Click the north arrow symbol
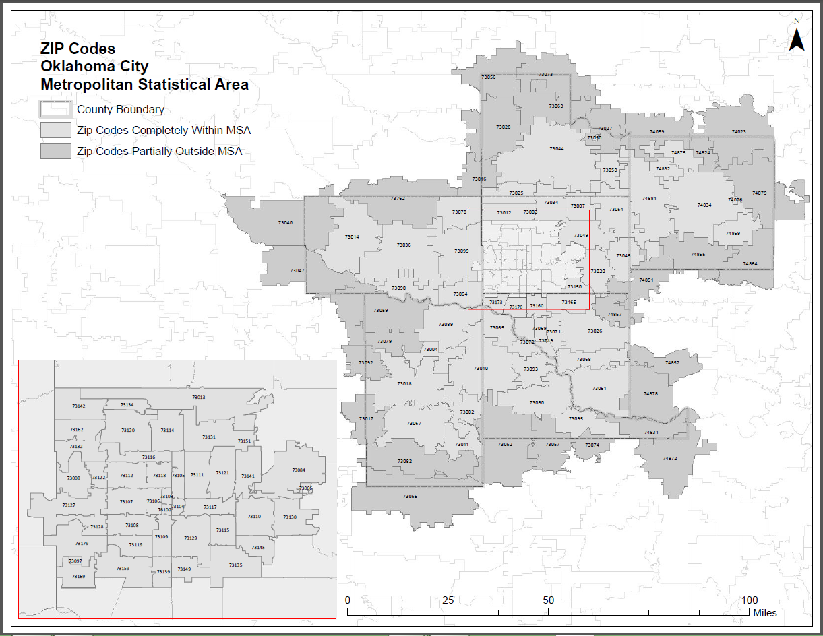The width and height of the screenshot is (823, 636). [x=797, y=39]
